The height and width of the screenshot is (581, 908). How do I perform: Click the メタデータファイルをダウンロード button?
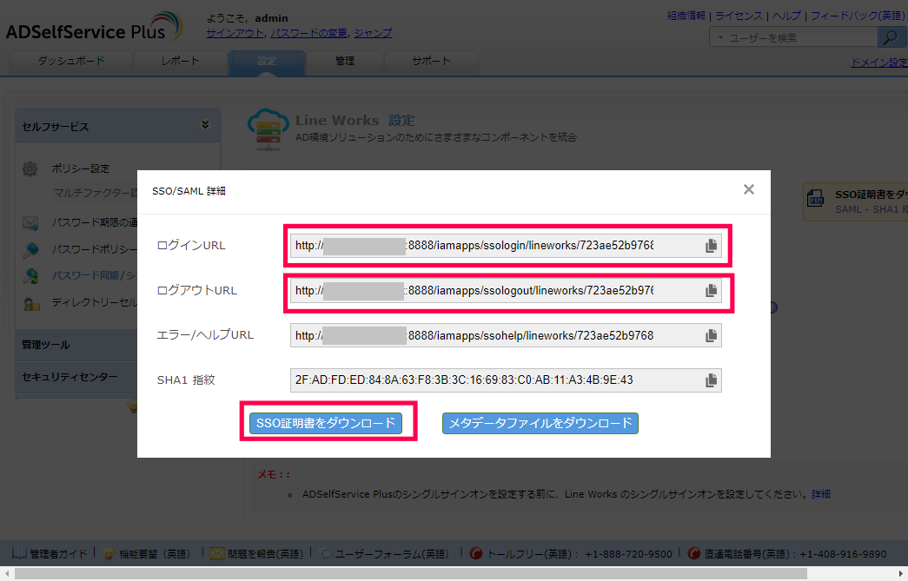[540, 423]
